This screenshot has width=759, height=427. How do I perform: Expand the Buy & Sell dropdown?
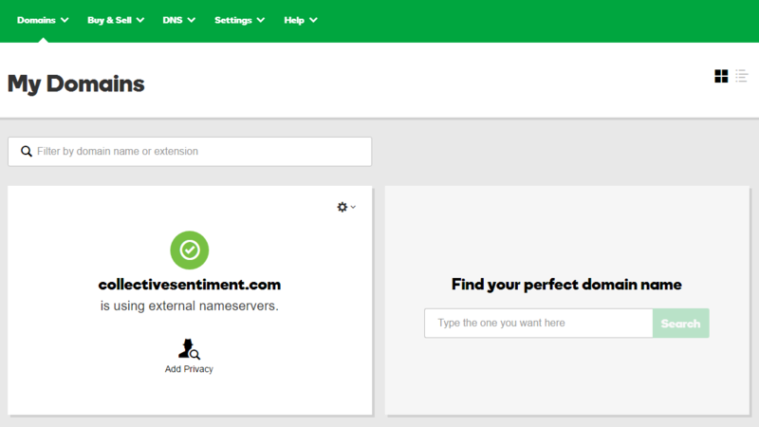pos(115,20)
